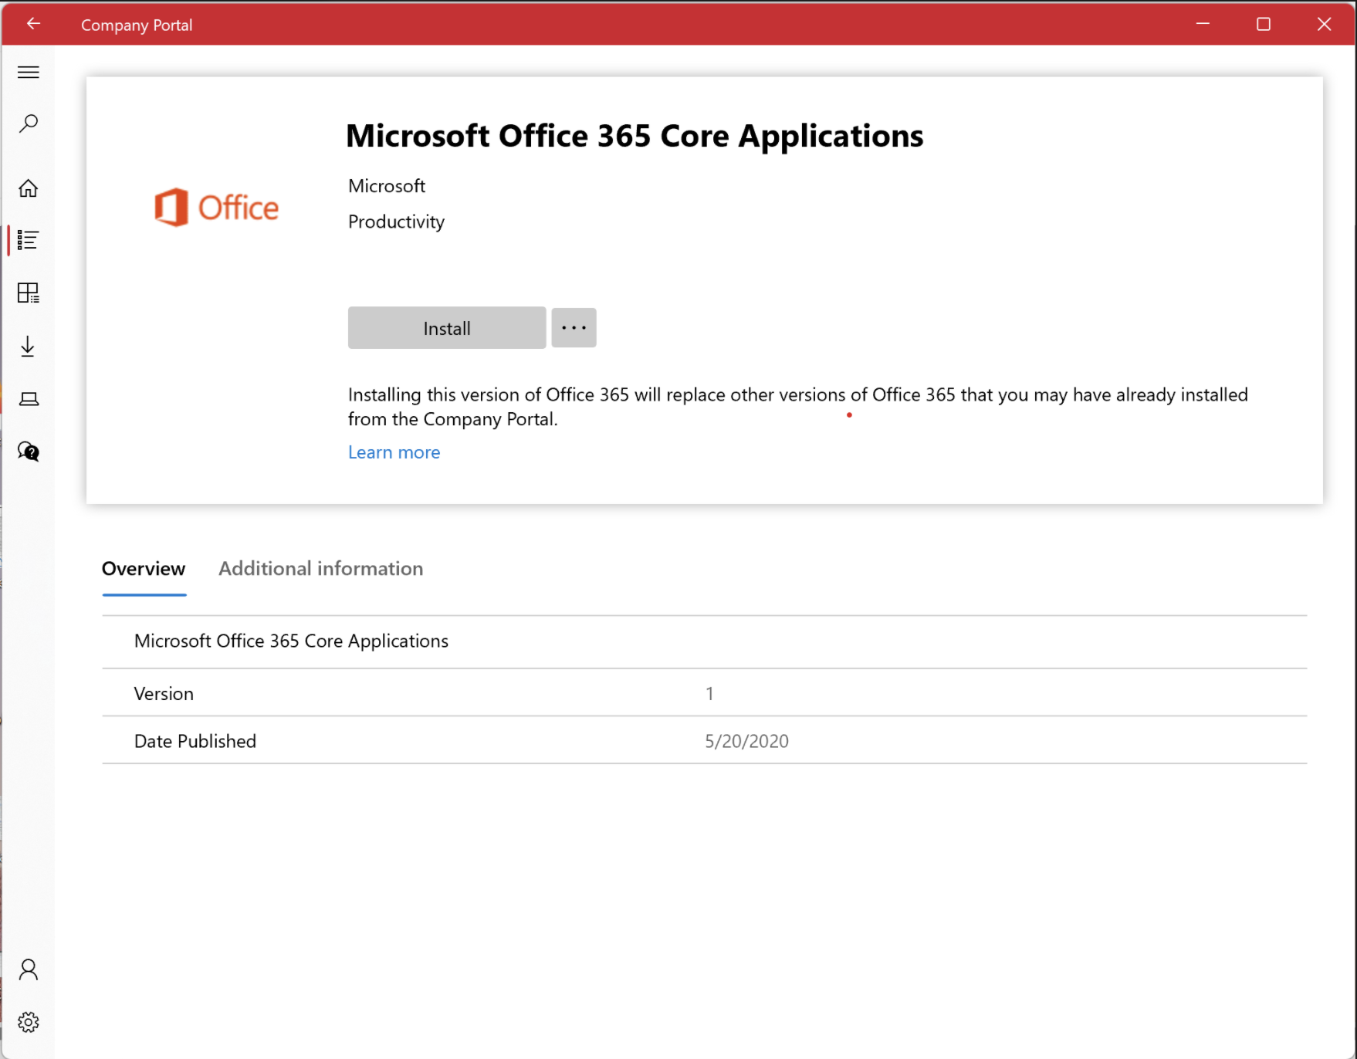Click the Date Published row
Screen dimensions: 1357x1059
(x=704, y=741)
